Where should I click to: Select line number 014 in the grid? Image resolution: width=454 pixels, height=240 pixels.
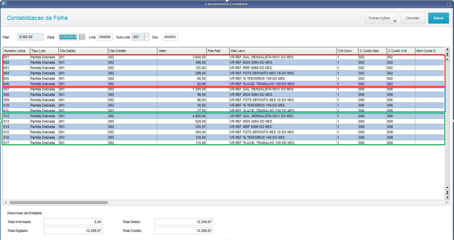click(17, 126)
